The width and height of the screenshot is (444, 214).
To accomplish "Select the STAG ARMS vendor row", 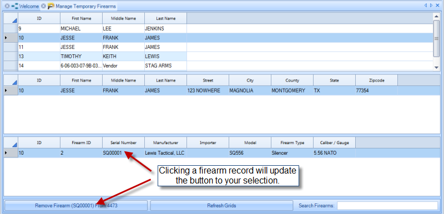I will pyautogui.click(x=218, y=65).
